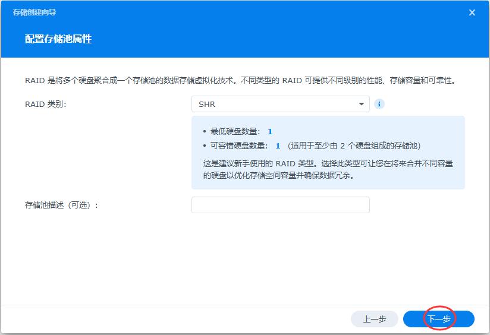Go back with the 上一步 button
This screenshot has height=335, width=490.
pyautogui.click(x=374, y=319)
